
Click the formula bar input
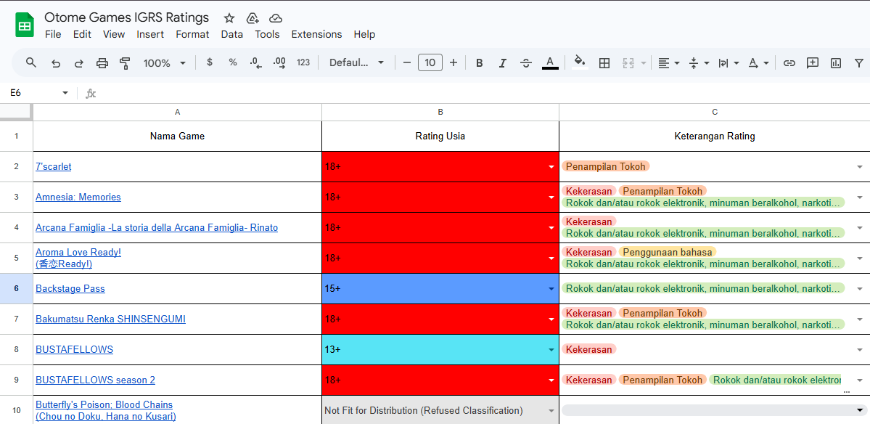tap(483, 93)
